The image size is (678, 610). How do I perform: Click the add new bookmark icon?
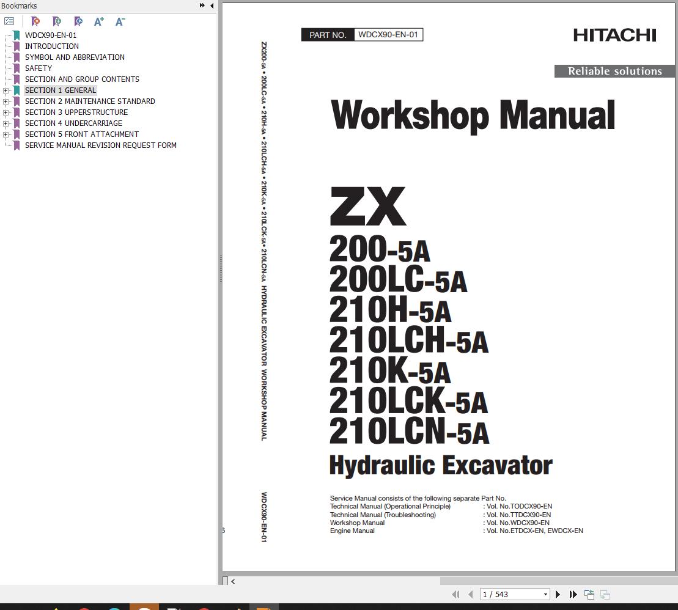tap(57, 21)
